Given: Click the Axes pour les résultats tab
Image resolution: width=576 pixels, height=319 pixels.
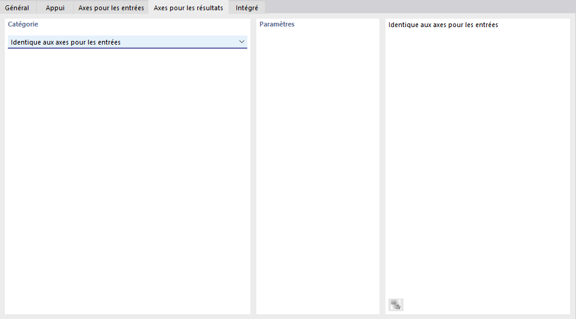Looking at the screenshot, I should tap(188, 7).
